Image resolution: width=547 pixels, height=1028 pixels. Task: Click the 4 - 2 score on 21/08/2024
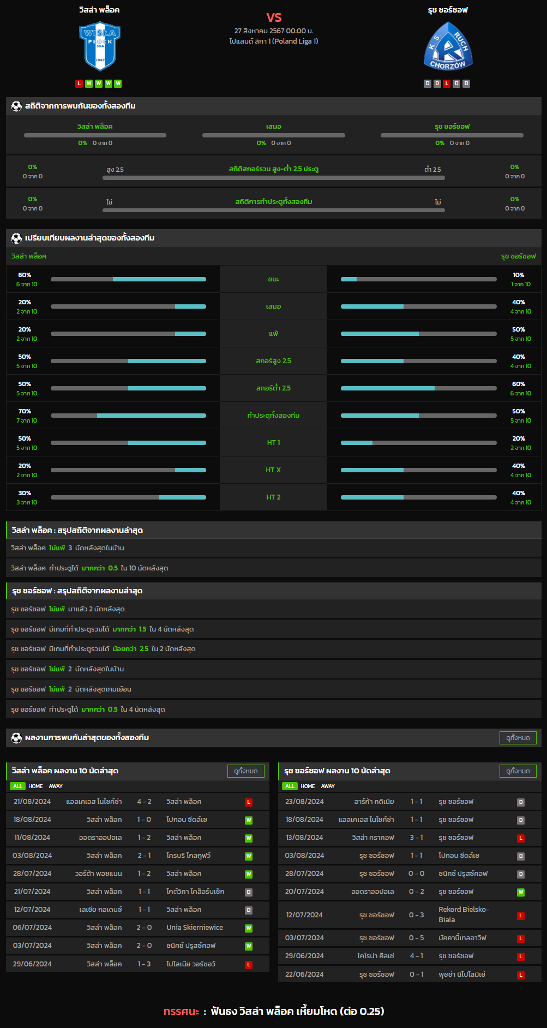145,802
